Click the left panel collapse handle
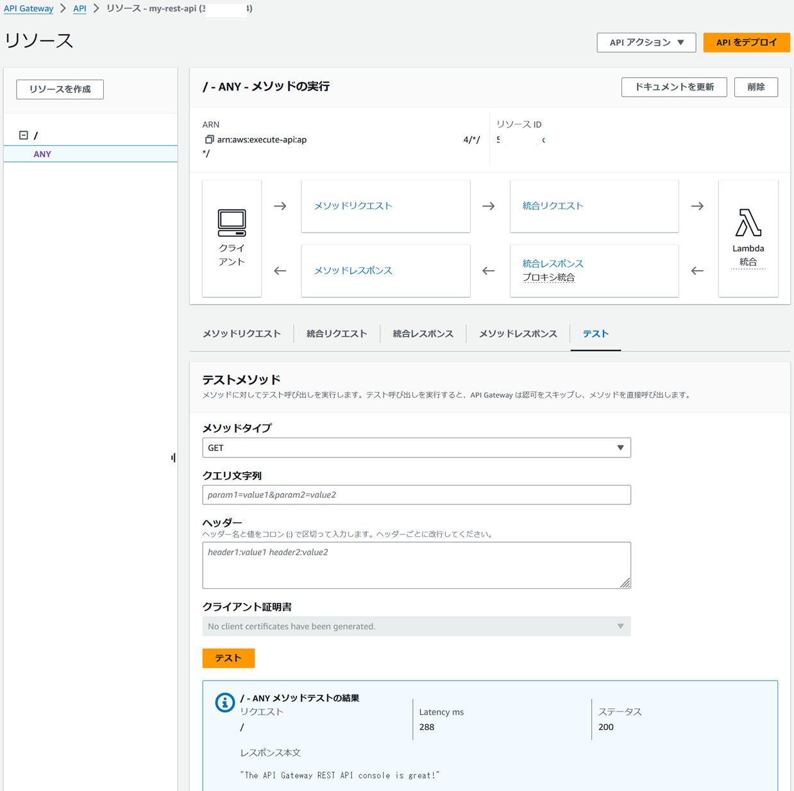This screenshot has width=794, height=791. coord(173,457)
